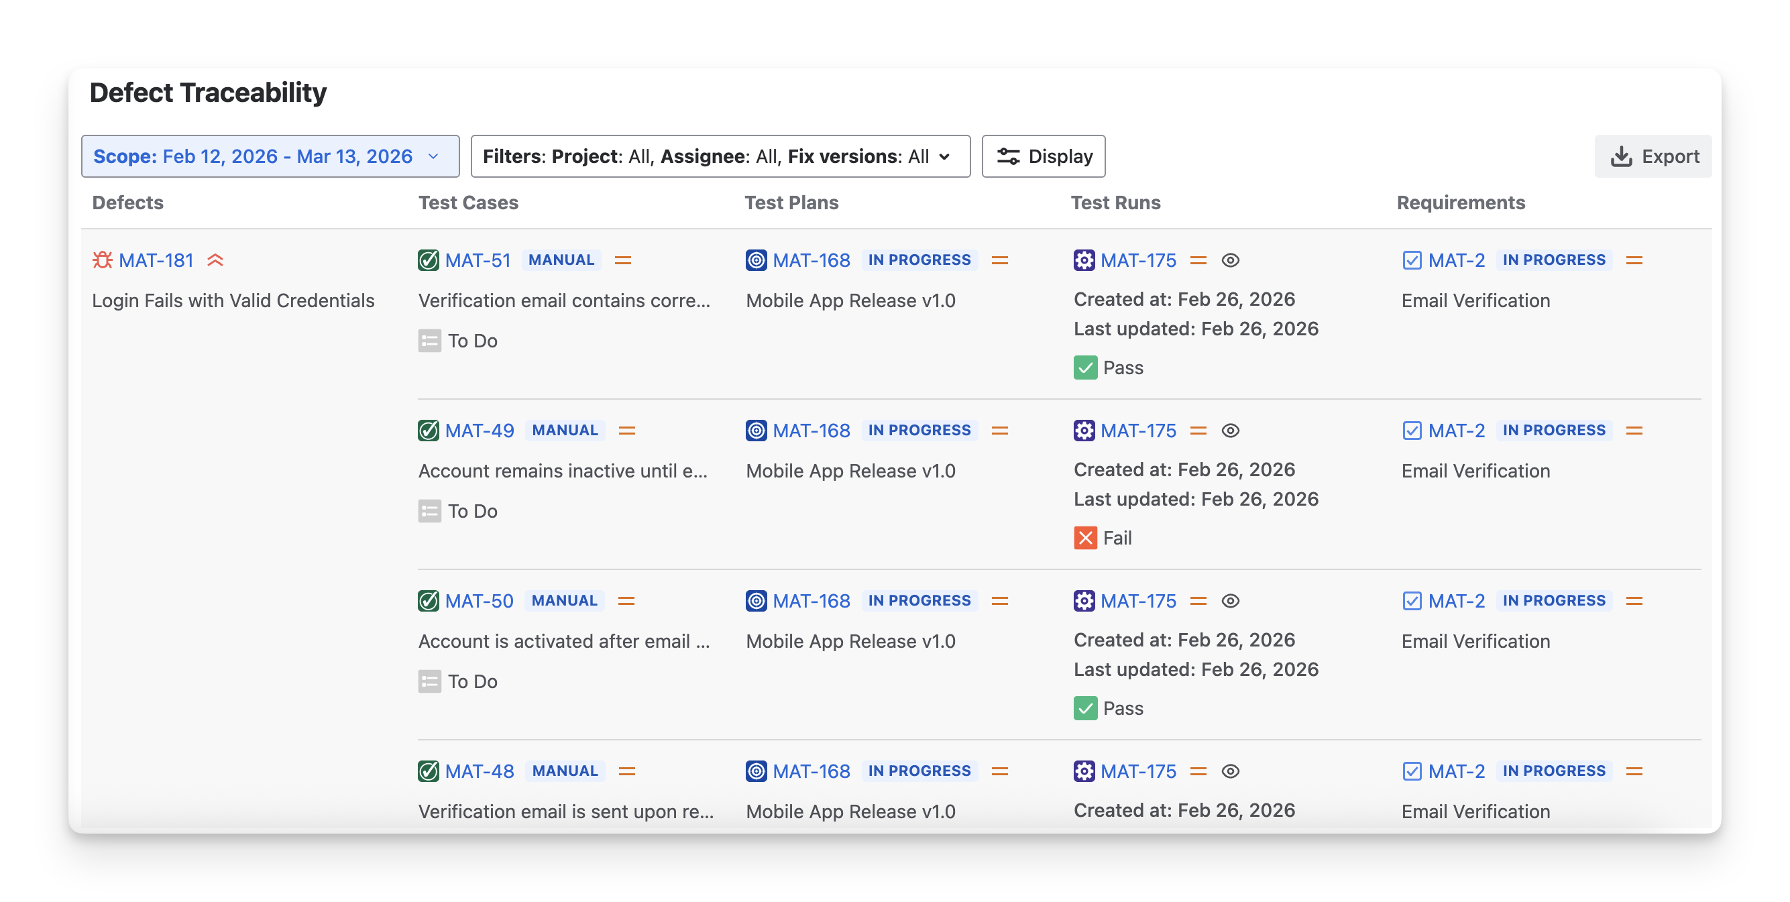1790x902 pixels.
Task: Click the To Do status icon under MAT-50
Action: tap(429, 681)
